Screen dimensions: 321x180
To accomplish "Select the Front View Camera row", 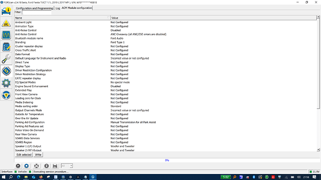I will pos(166,94).
